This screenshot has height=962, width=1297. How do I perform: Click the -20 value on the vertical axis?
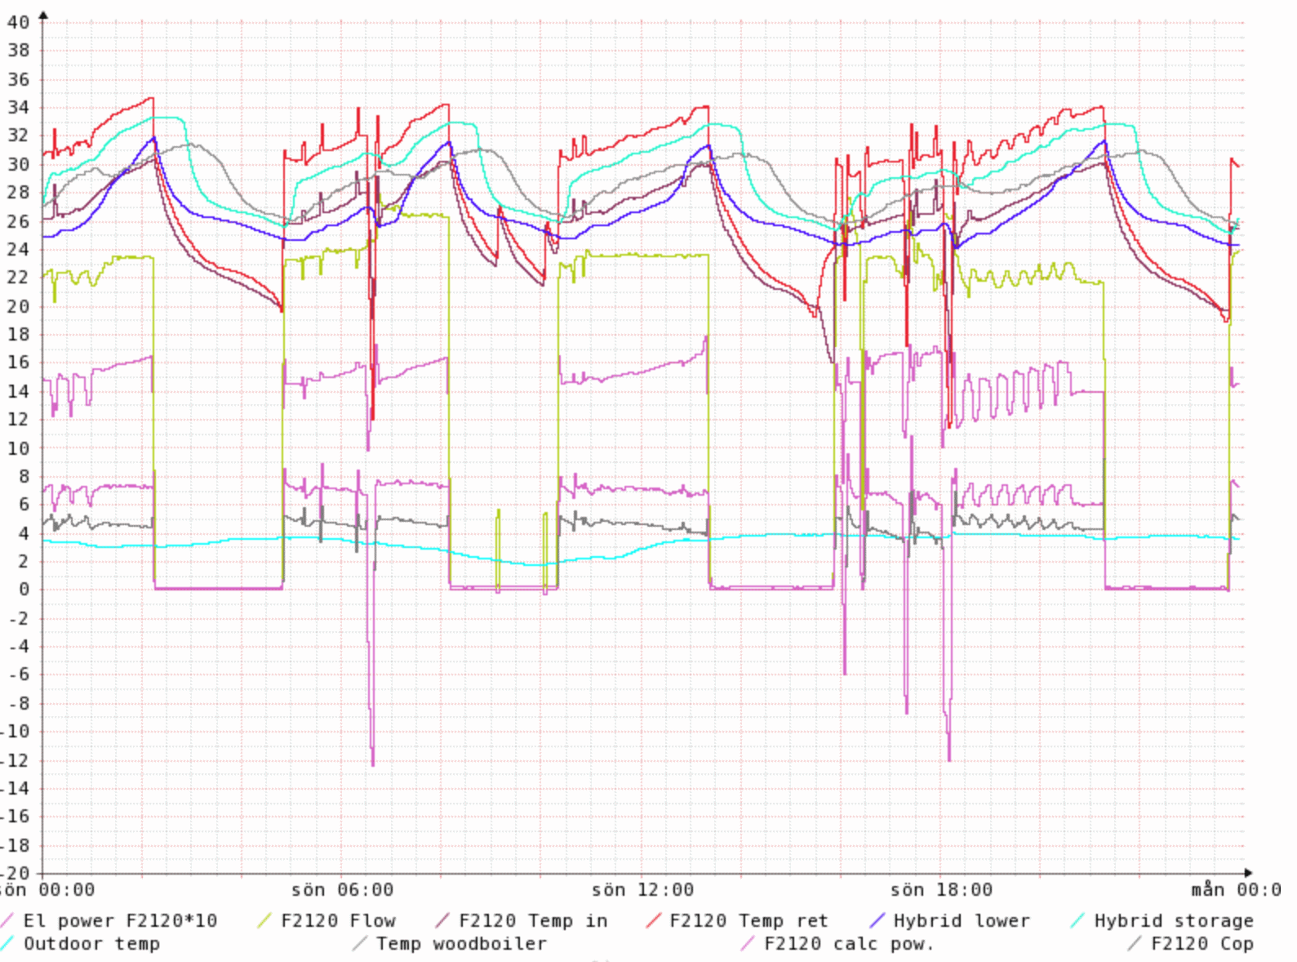coord(16,873)
